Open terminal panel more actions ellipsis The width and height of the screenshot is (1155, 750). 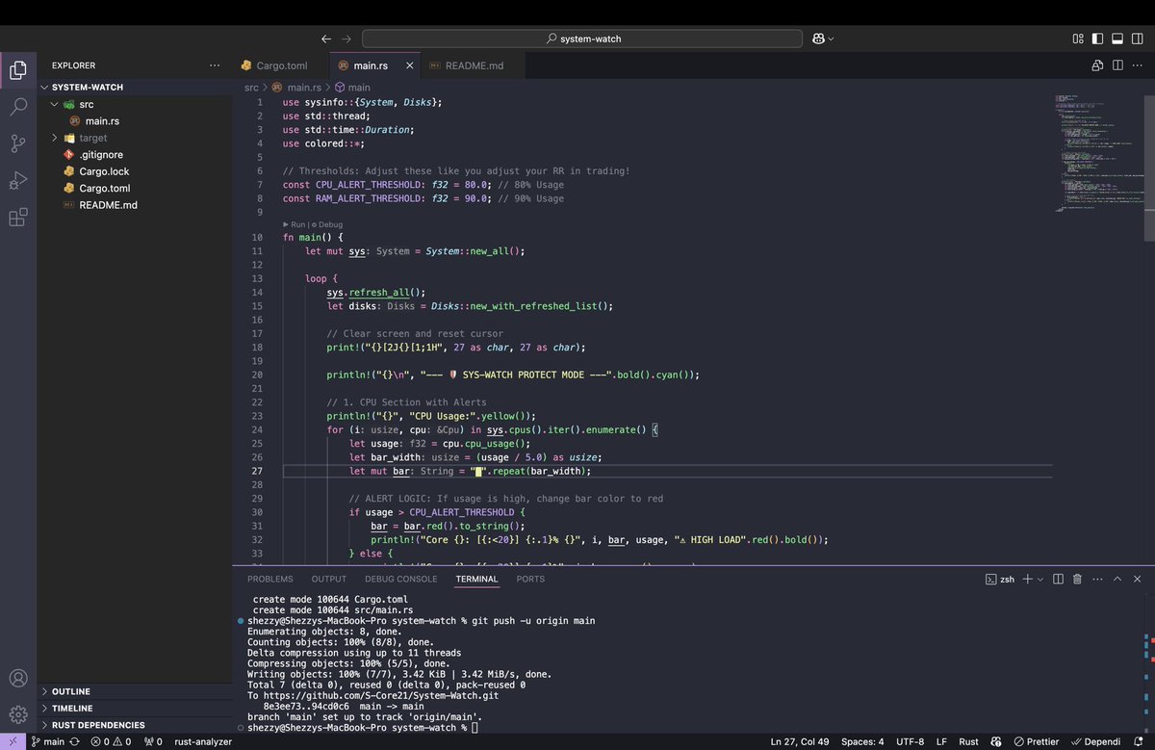pos(1097,579)
